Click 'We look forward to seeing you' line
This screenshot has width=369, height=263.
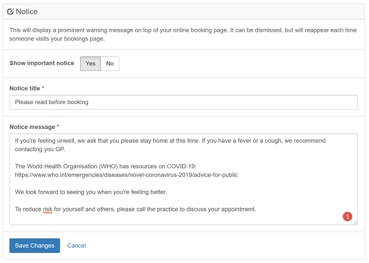pos(91,192)
